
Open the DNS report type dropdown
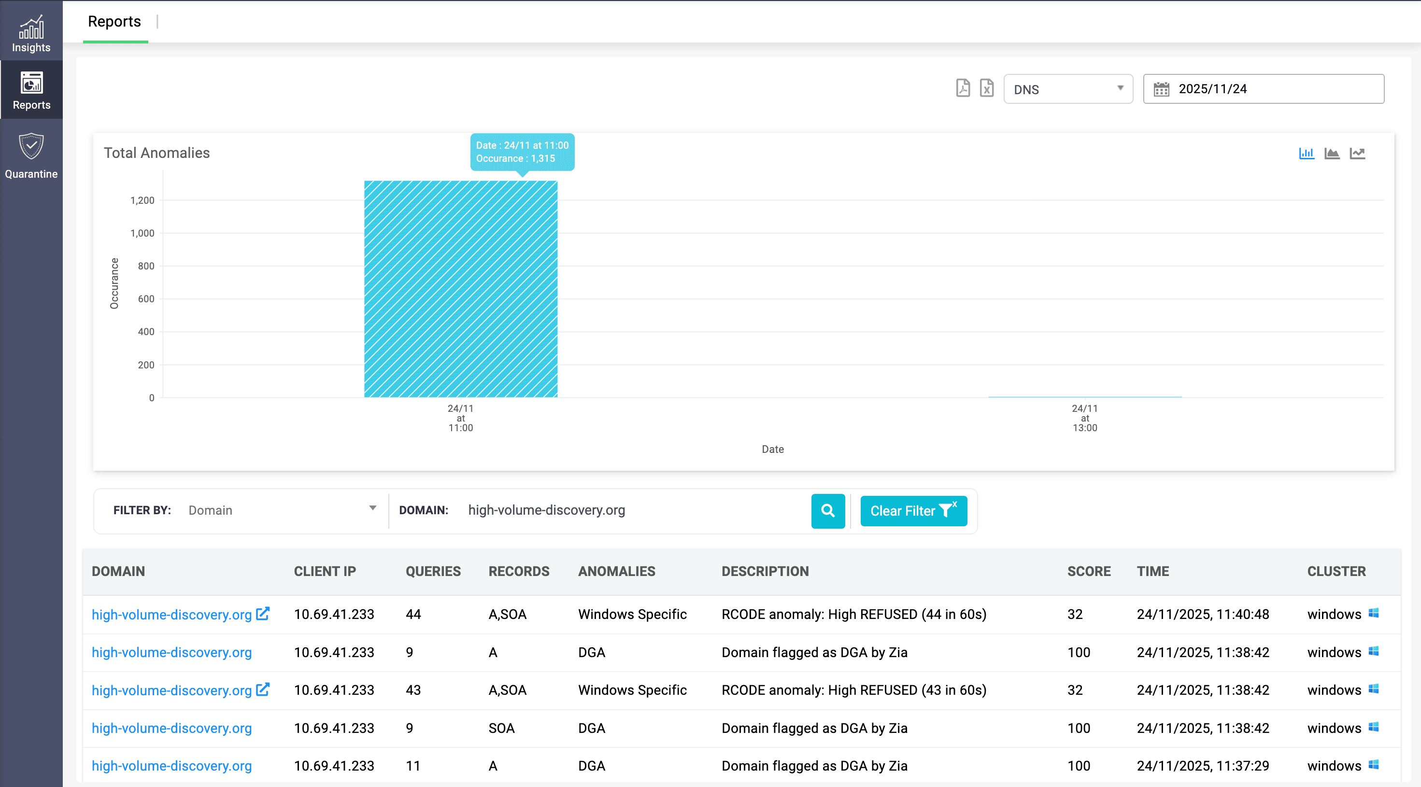coord(1067,89)
